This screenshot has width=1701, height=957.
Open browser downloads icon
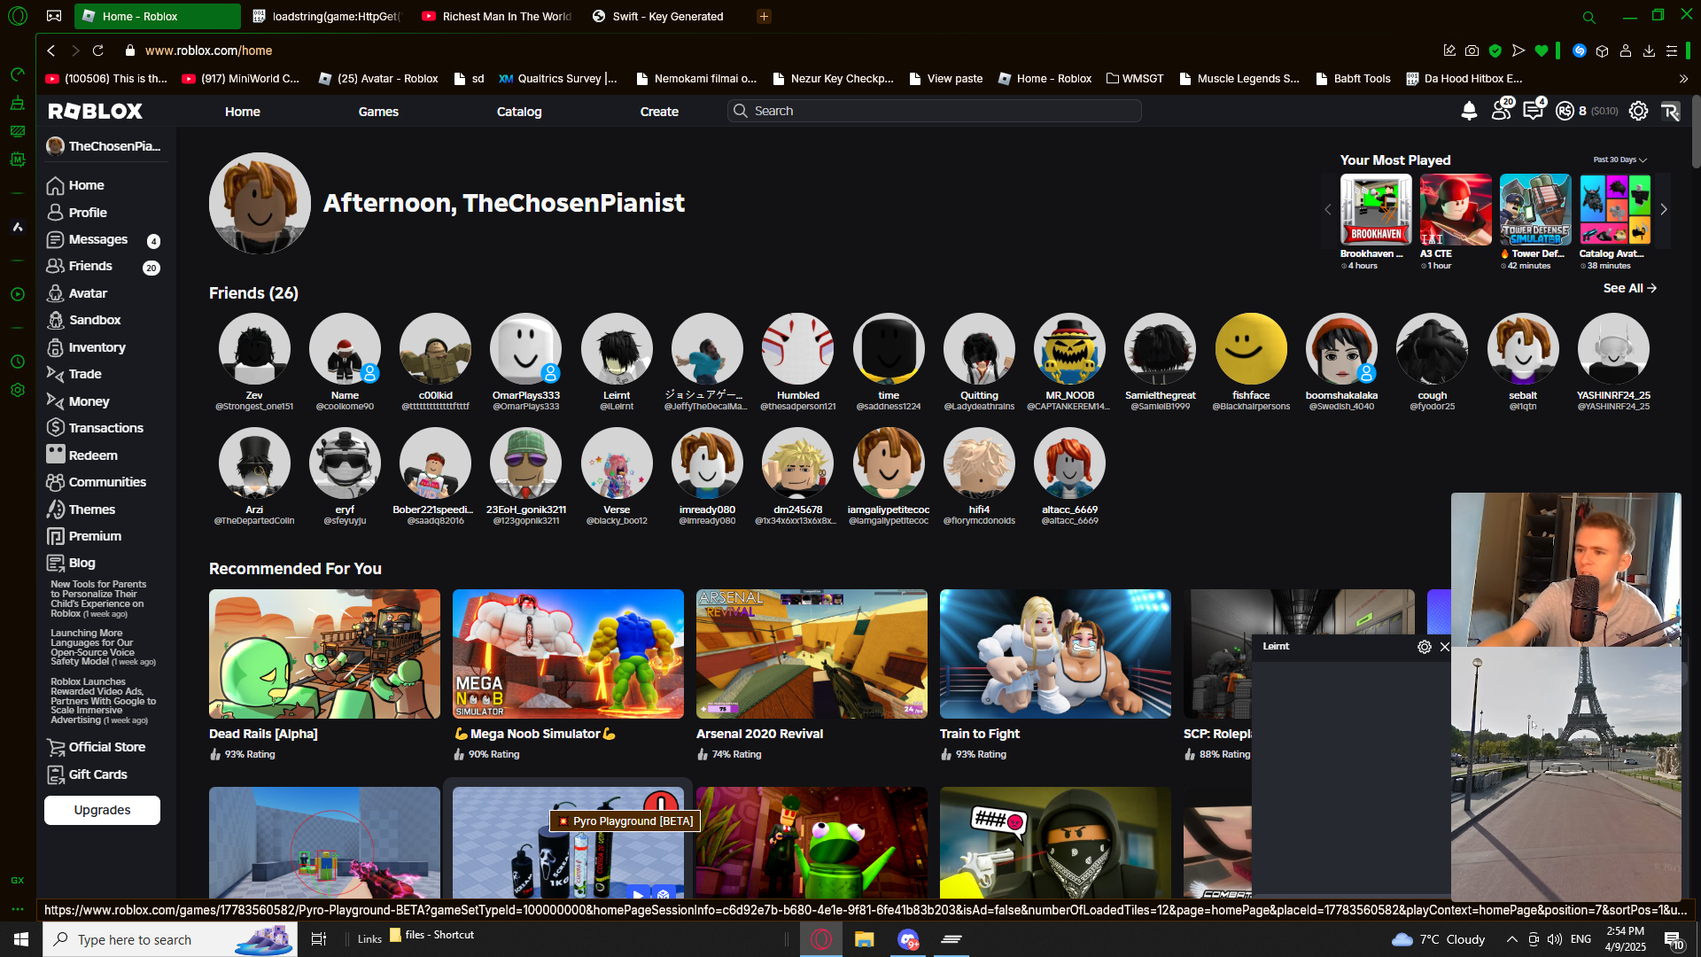[x=1649, y=51]
